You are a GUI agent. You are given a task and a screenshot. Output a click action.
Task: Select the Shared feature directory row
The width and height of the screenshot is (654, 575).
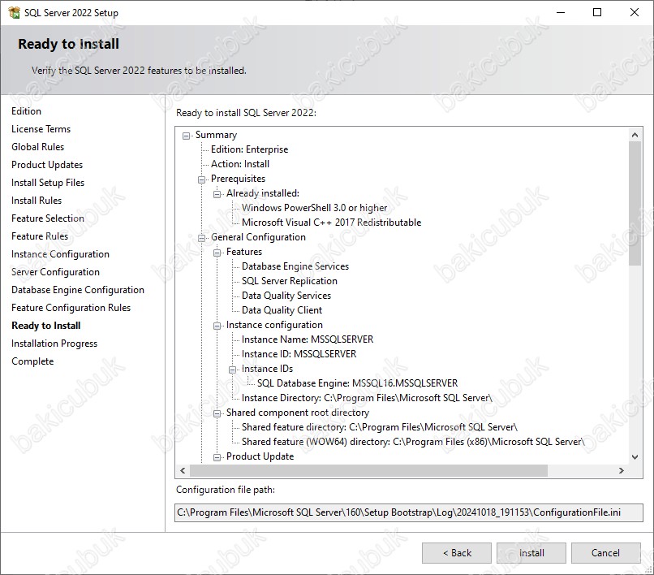tap(380, 427)
